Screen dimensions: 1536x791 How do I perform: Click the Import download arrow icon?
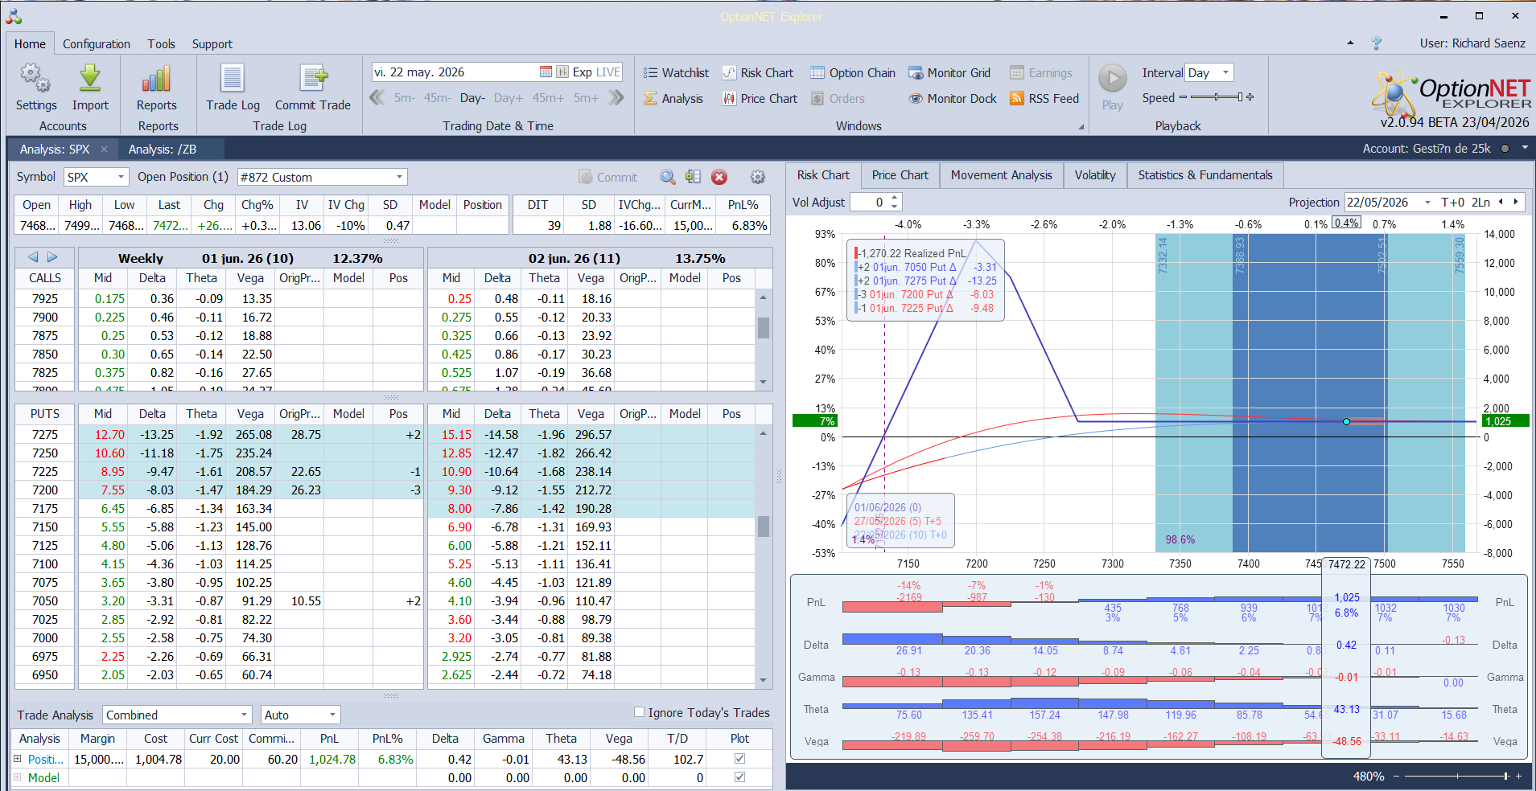click(90, 78)
